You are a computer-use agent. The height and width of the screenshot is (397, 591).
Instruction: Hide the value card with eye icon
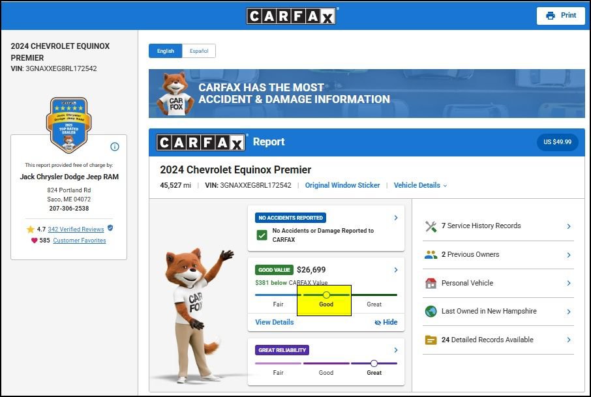pos(386,322)
